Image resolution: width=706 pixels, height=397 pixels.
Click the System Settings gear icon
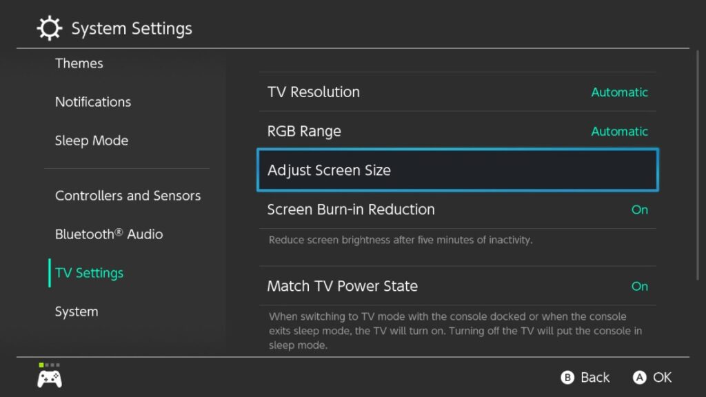49,28
